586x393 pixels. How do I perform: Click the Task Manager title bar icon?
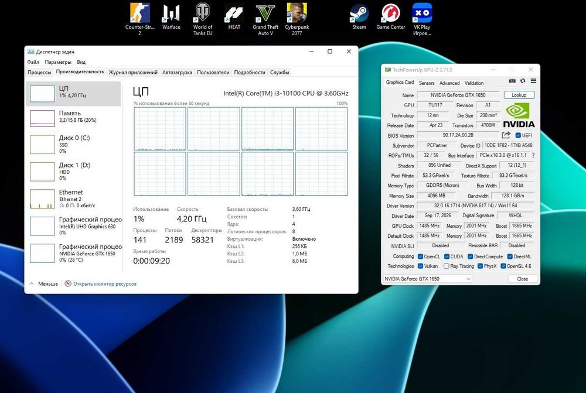[x=30, y=52]
